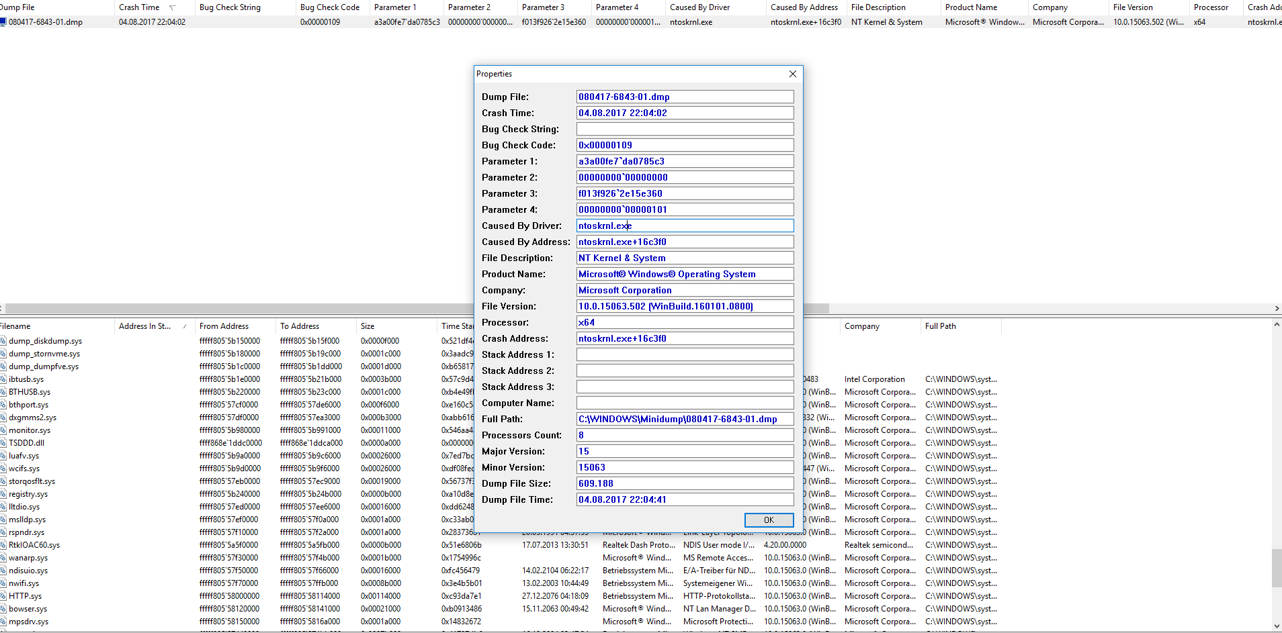This screenshot has height=633, width=1282.
Task: Close the Properties dialog with the X
Action: click(793, 74)
